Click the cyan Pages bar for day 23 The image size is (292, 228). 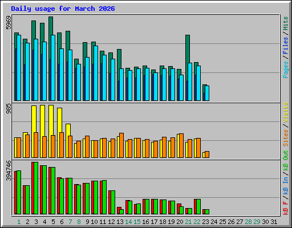tap(207, 93)
